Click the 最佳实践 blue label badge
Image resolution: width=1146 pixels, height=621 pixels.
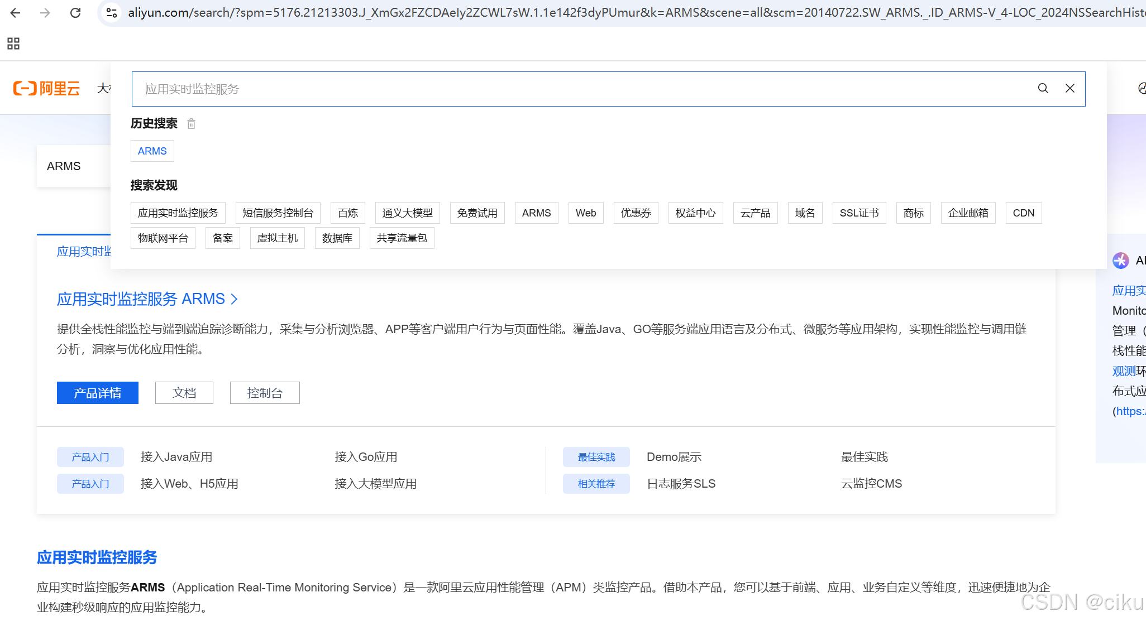pos(596,457)
